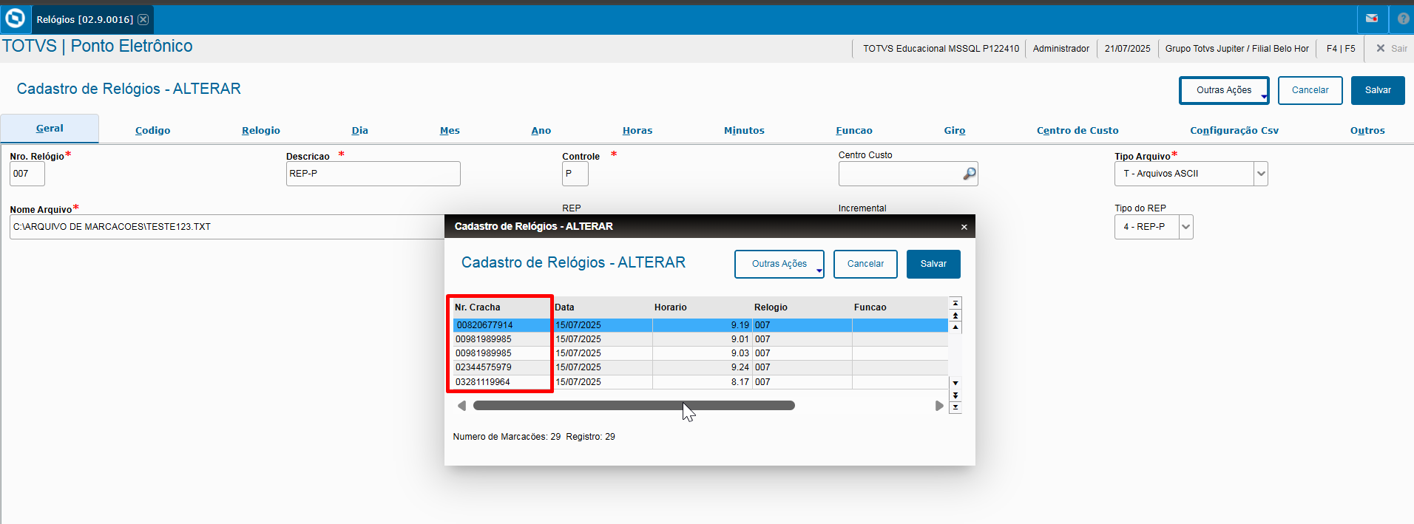Switch to the Relogio tab
This screenshot has height=524, width=1414.
[261, 130]
